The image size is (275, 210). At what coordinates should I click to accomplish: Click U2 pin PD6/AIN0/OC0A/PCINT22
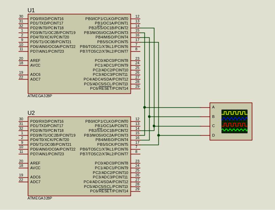(53, 150)
